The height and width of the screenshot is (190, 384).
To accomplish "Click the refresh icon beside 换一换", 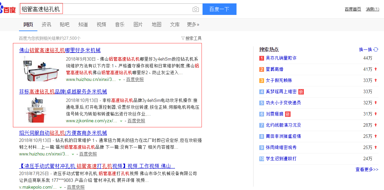I will tap(376, 49).
